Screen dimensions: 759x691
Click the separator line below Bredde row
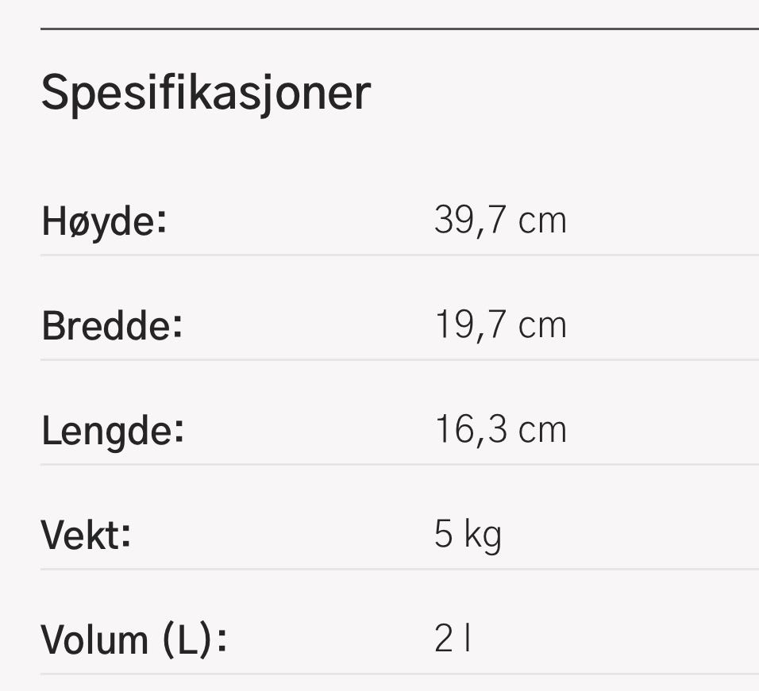pyautogui.click(x=400, y=359)
